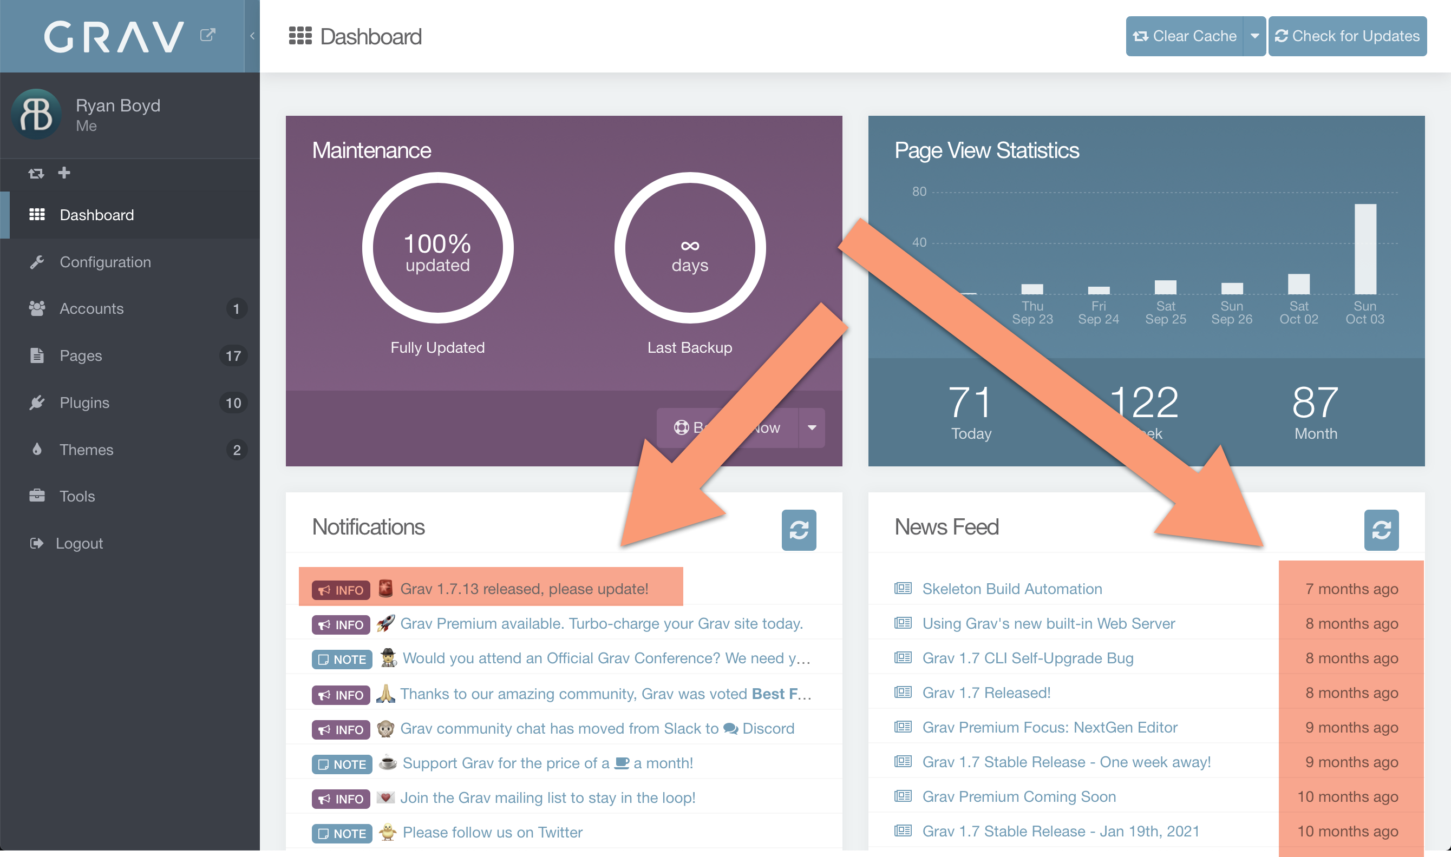The image size is (1451, 857).
Task: Open Plugins section in sidebar
Action: [130, 403]
